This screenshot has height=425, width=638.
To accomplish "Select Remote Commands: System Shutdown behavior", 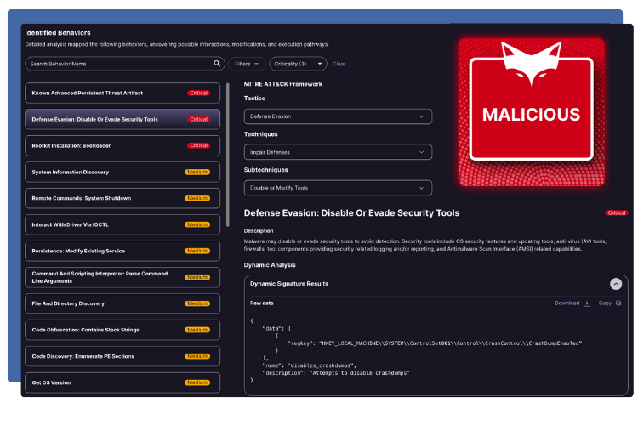I will (122, 198).
